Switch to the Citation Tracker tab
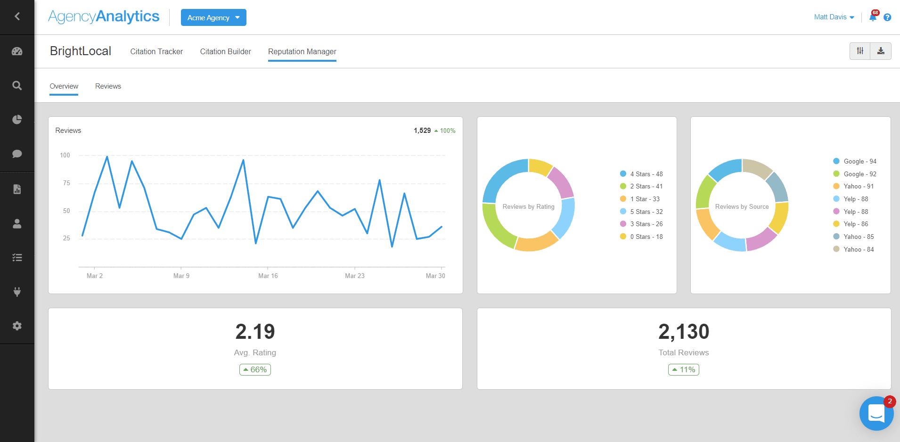Viewport: 900px width, 442px height. 156,51
